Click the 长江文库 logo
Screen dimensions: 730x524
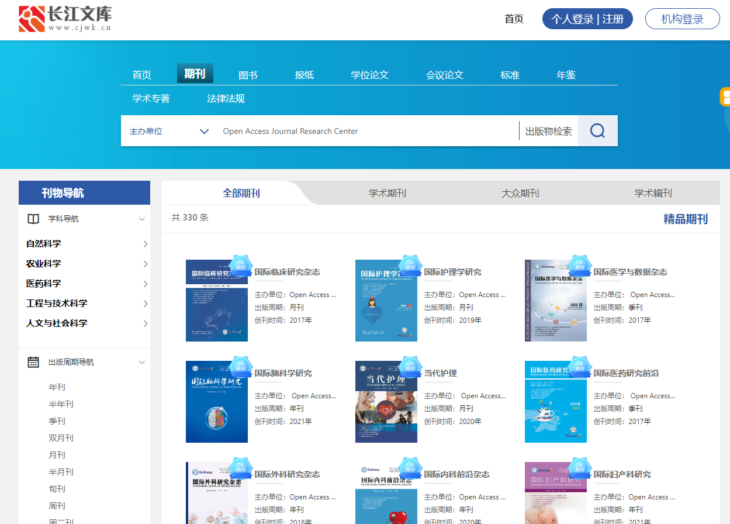coord(65,19)
